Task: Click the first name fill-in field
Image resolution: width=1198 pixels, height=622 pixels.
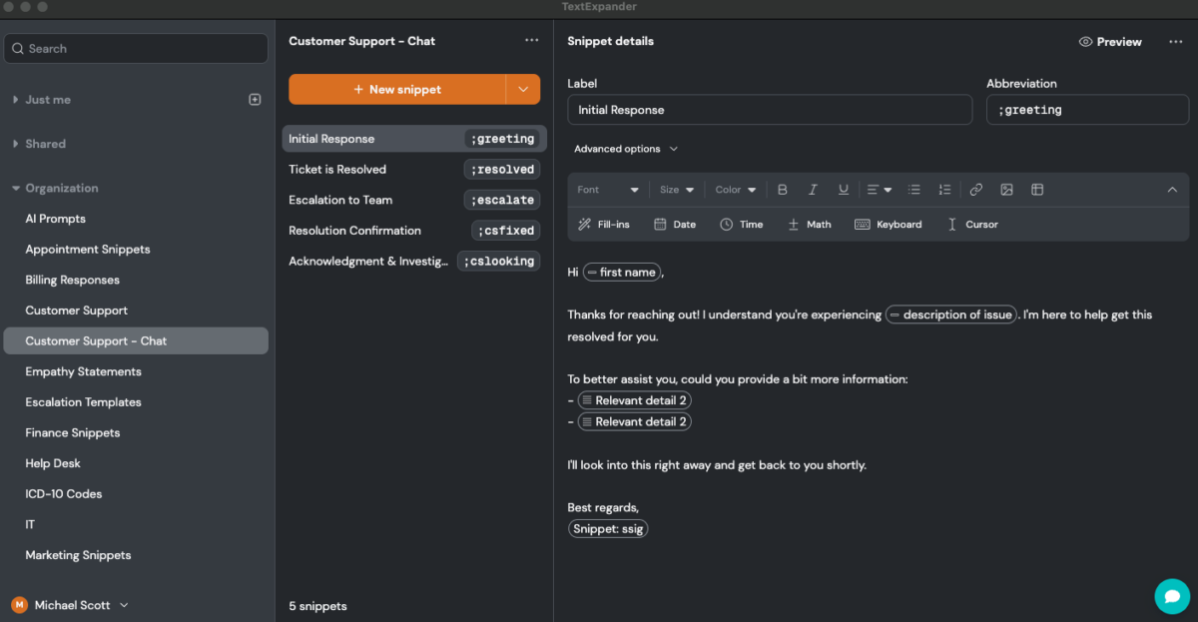Action: [x=622, y=272]
